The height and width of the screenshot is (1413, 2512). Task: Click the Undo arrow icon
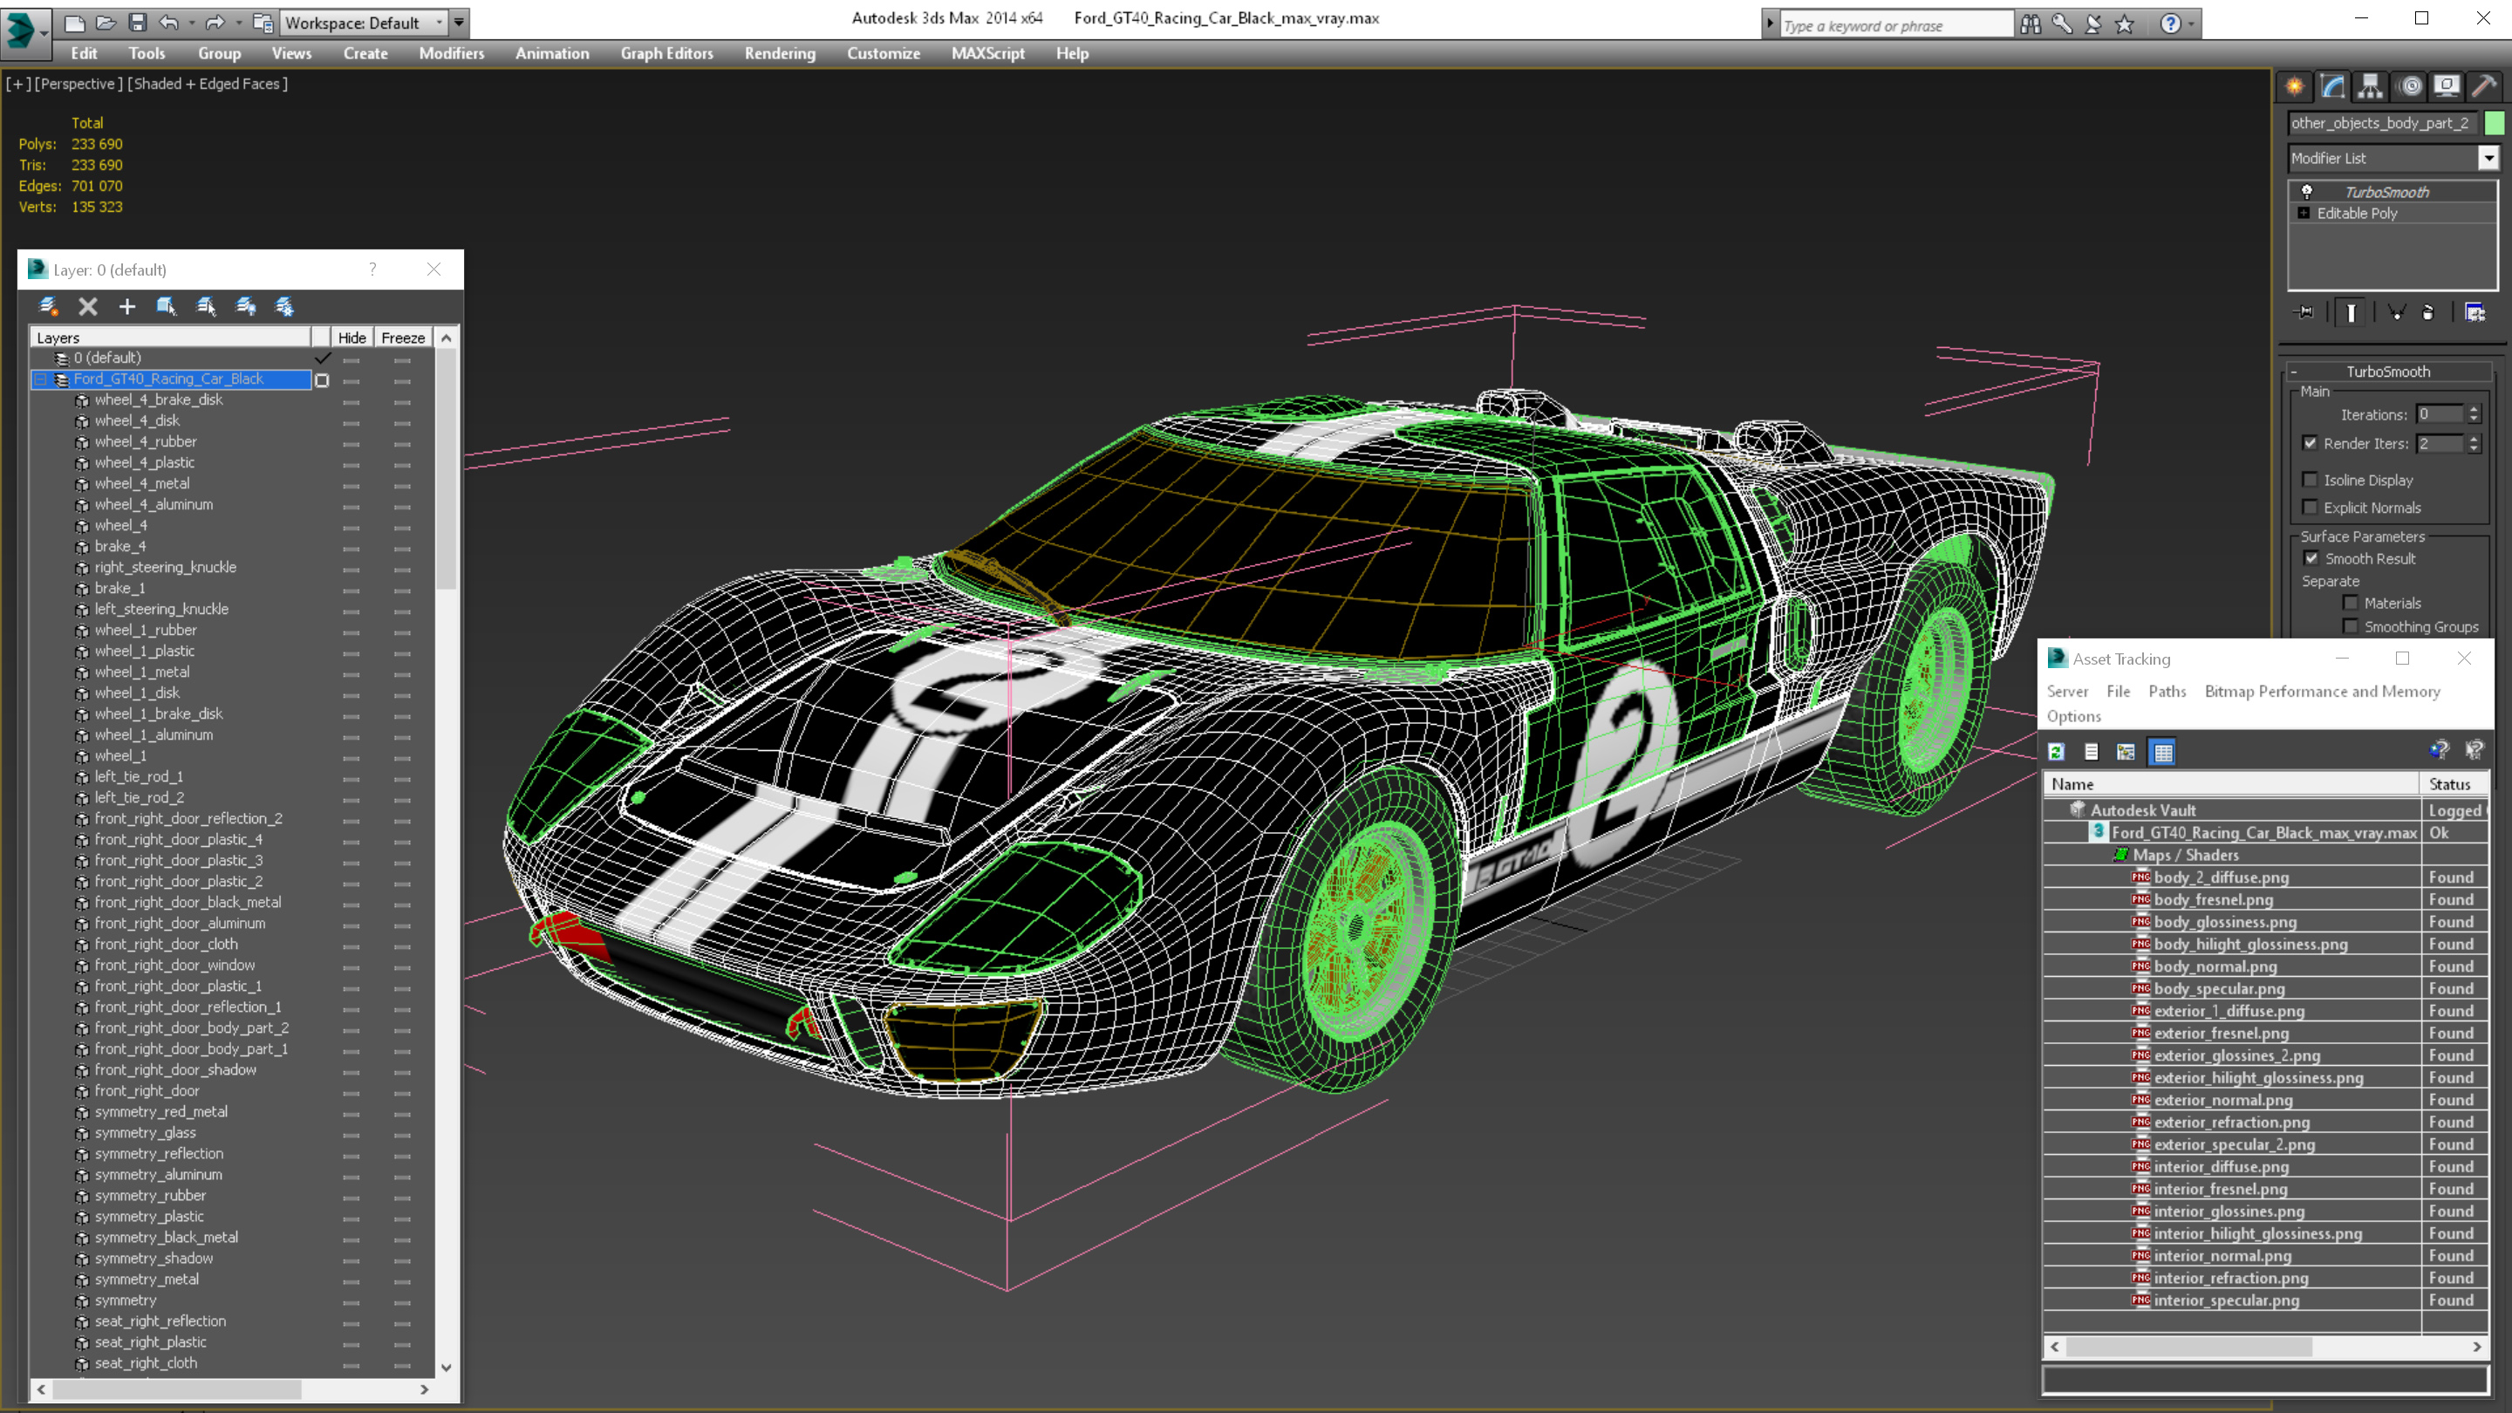coord(168,23)
